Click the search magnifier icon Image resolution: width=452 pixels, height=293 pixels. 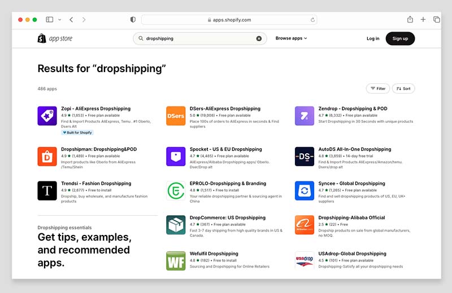141,38
